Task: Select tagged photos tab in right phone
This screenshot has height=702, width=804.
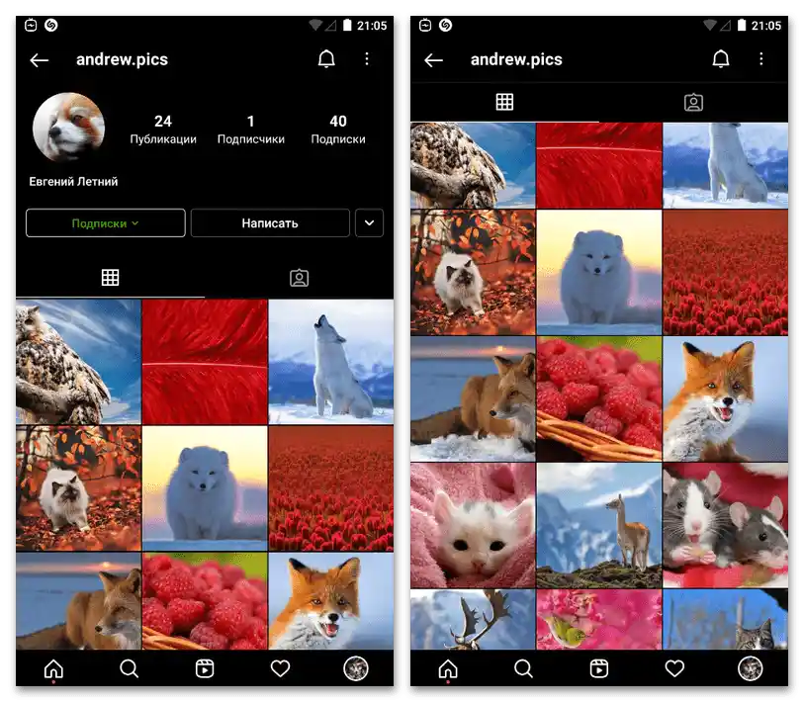Action: pyautogui.click(x=693, y=102)
